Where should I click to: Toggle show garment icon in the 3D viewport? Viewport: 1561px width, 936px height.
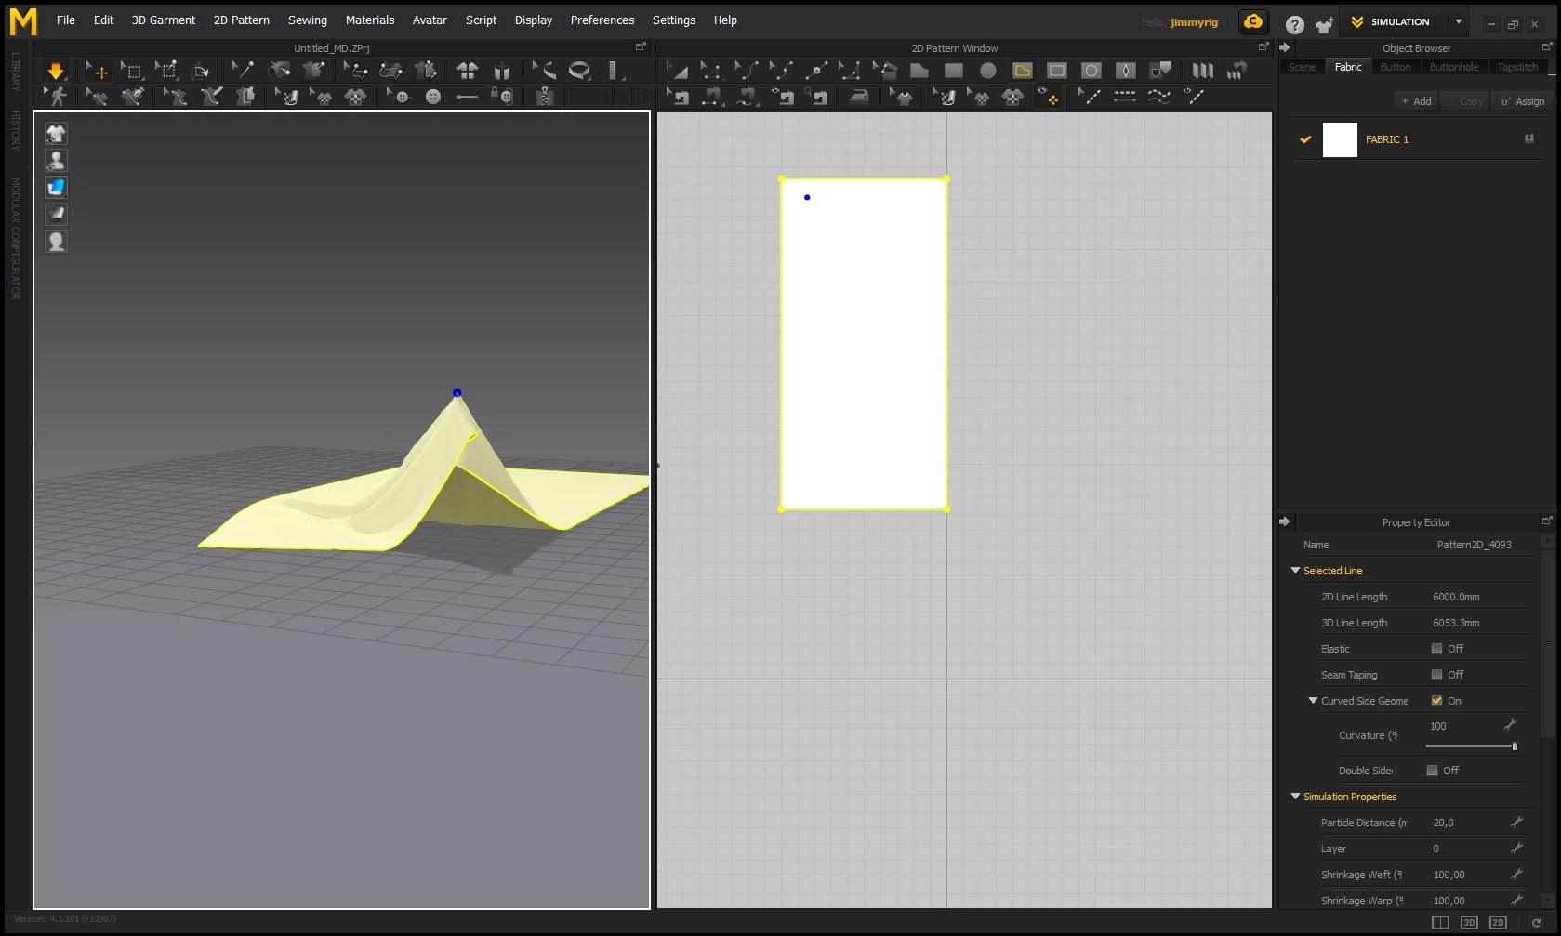click(57, 134)
